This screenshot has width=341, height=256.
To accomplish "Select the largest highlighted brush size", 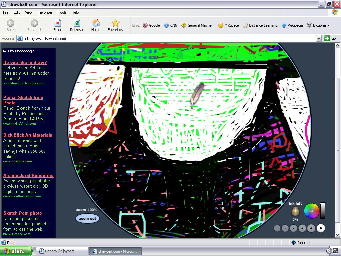I will [321, 228].
